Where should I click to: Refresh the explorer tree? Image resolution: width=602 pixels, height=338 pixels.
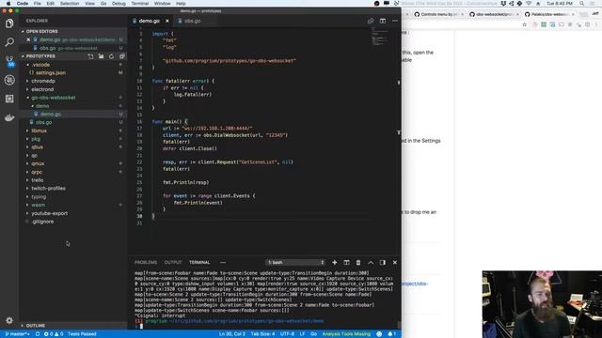tap(111, 56)
